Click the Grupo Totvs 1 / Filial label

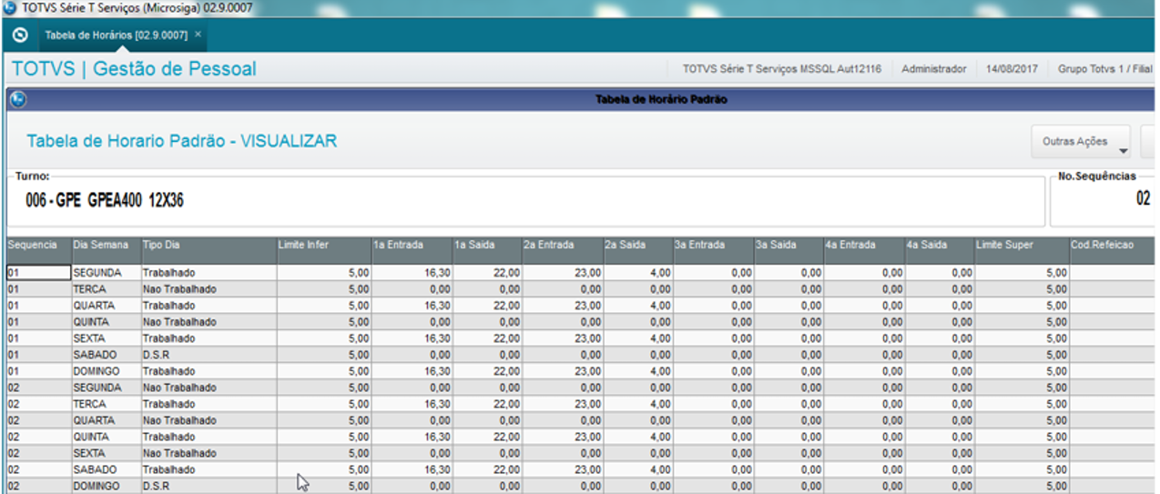[1104, 69]
